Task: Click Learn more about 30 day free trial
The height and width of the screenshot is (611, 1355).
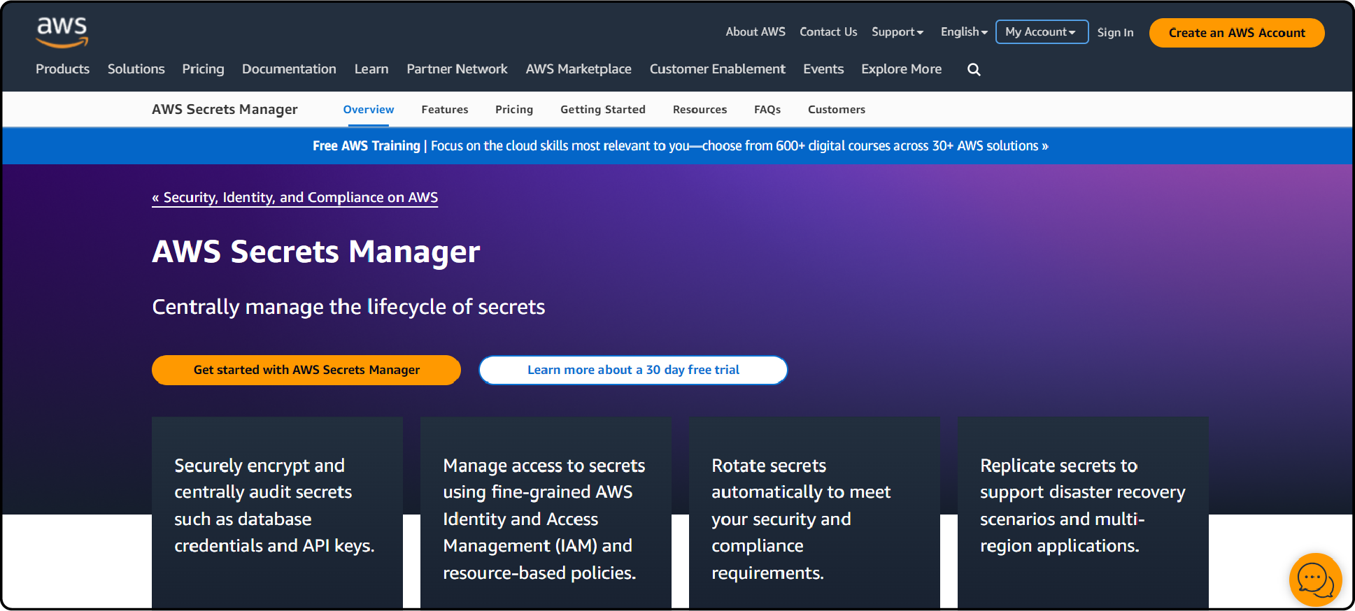Action: 633,370
